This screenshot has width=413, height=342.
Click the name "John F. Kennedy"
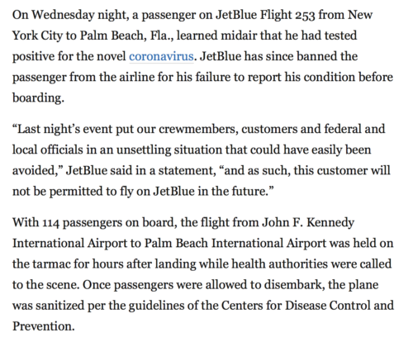point(308,222)
